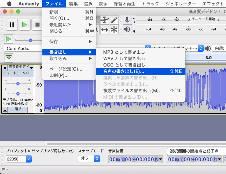Click 'モニターを開始' on recording meter
The height and width of the screenshot is (174, 226).
pyautogui.click(x=203, y=19)
